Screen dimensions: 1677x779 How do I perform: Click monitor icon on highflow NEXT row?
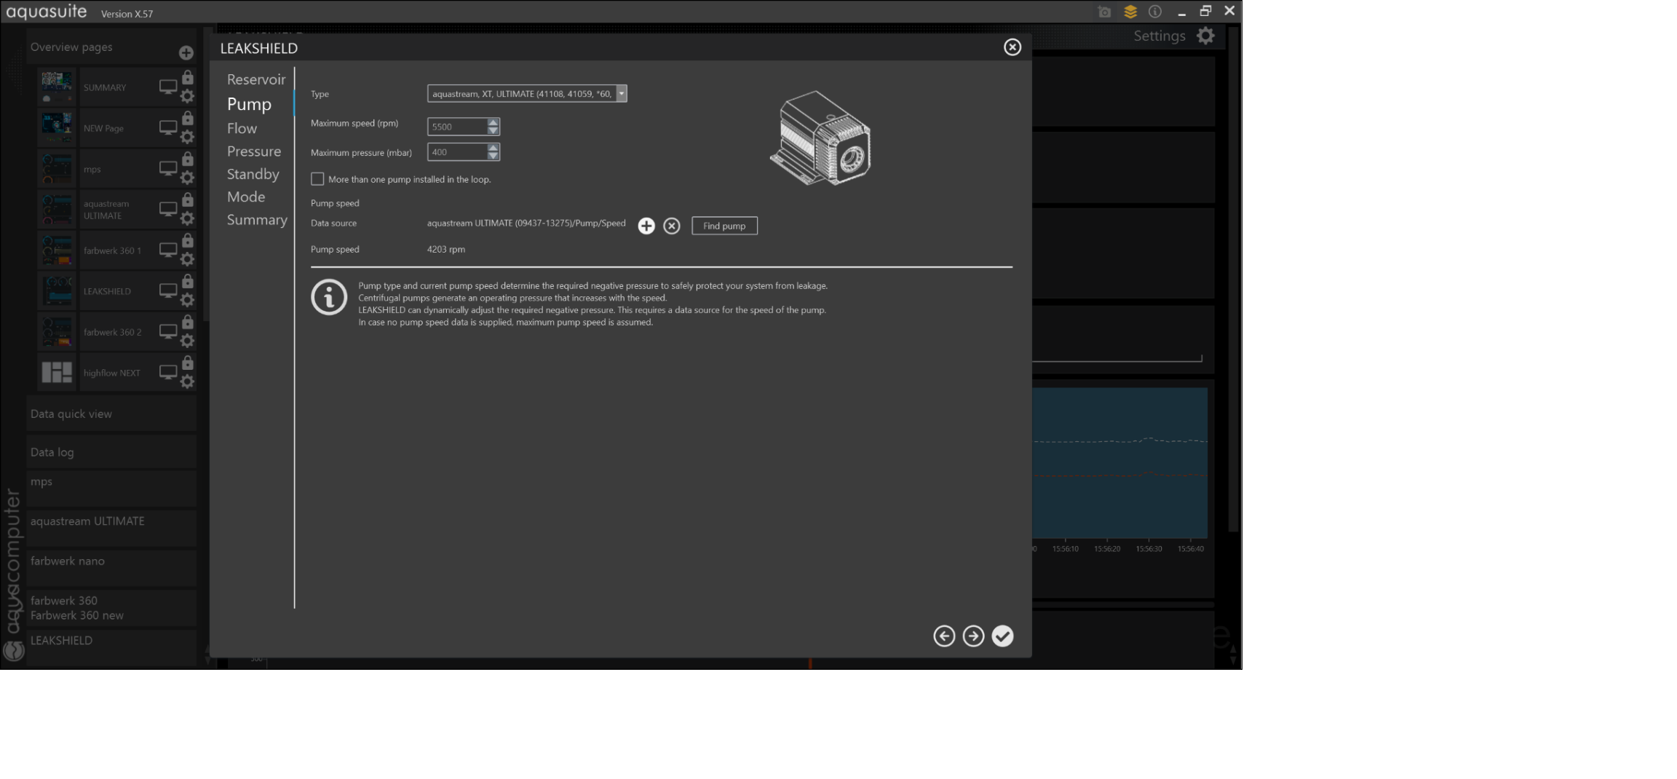coord(168,373)
